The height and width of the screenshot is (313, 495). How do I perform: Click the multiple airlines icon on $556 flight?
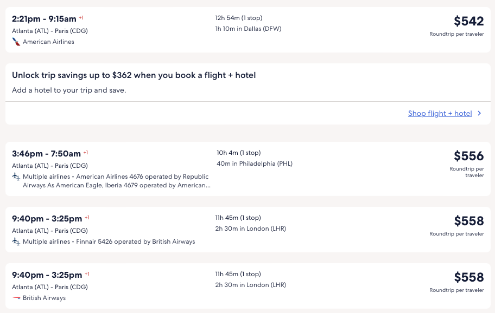point(16,177)
